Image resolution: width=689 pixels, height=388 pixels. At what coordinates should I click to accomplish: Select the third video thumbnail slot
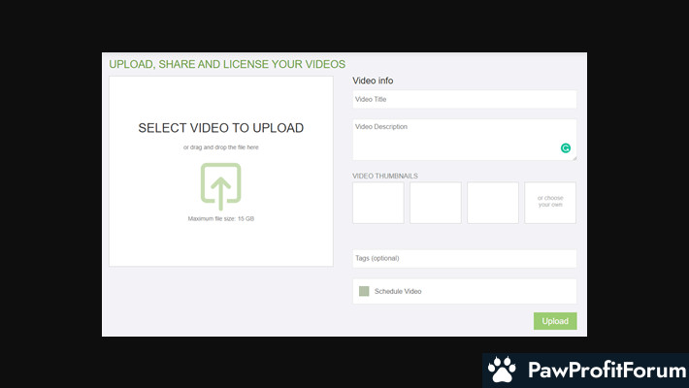point(493,203)
